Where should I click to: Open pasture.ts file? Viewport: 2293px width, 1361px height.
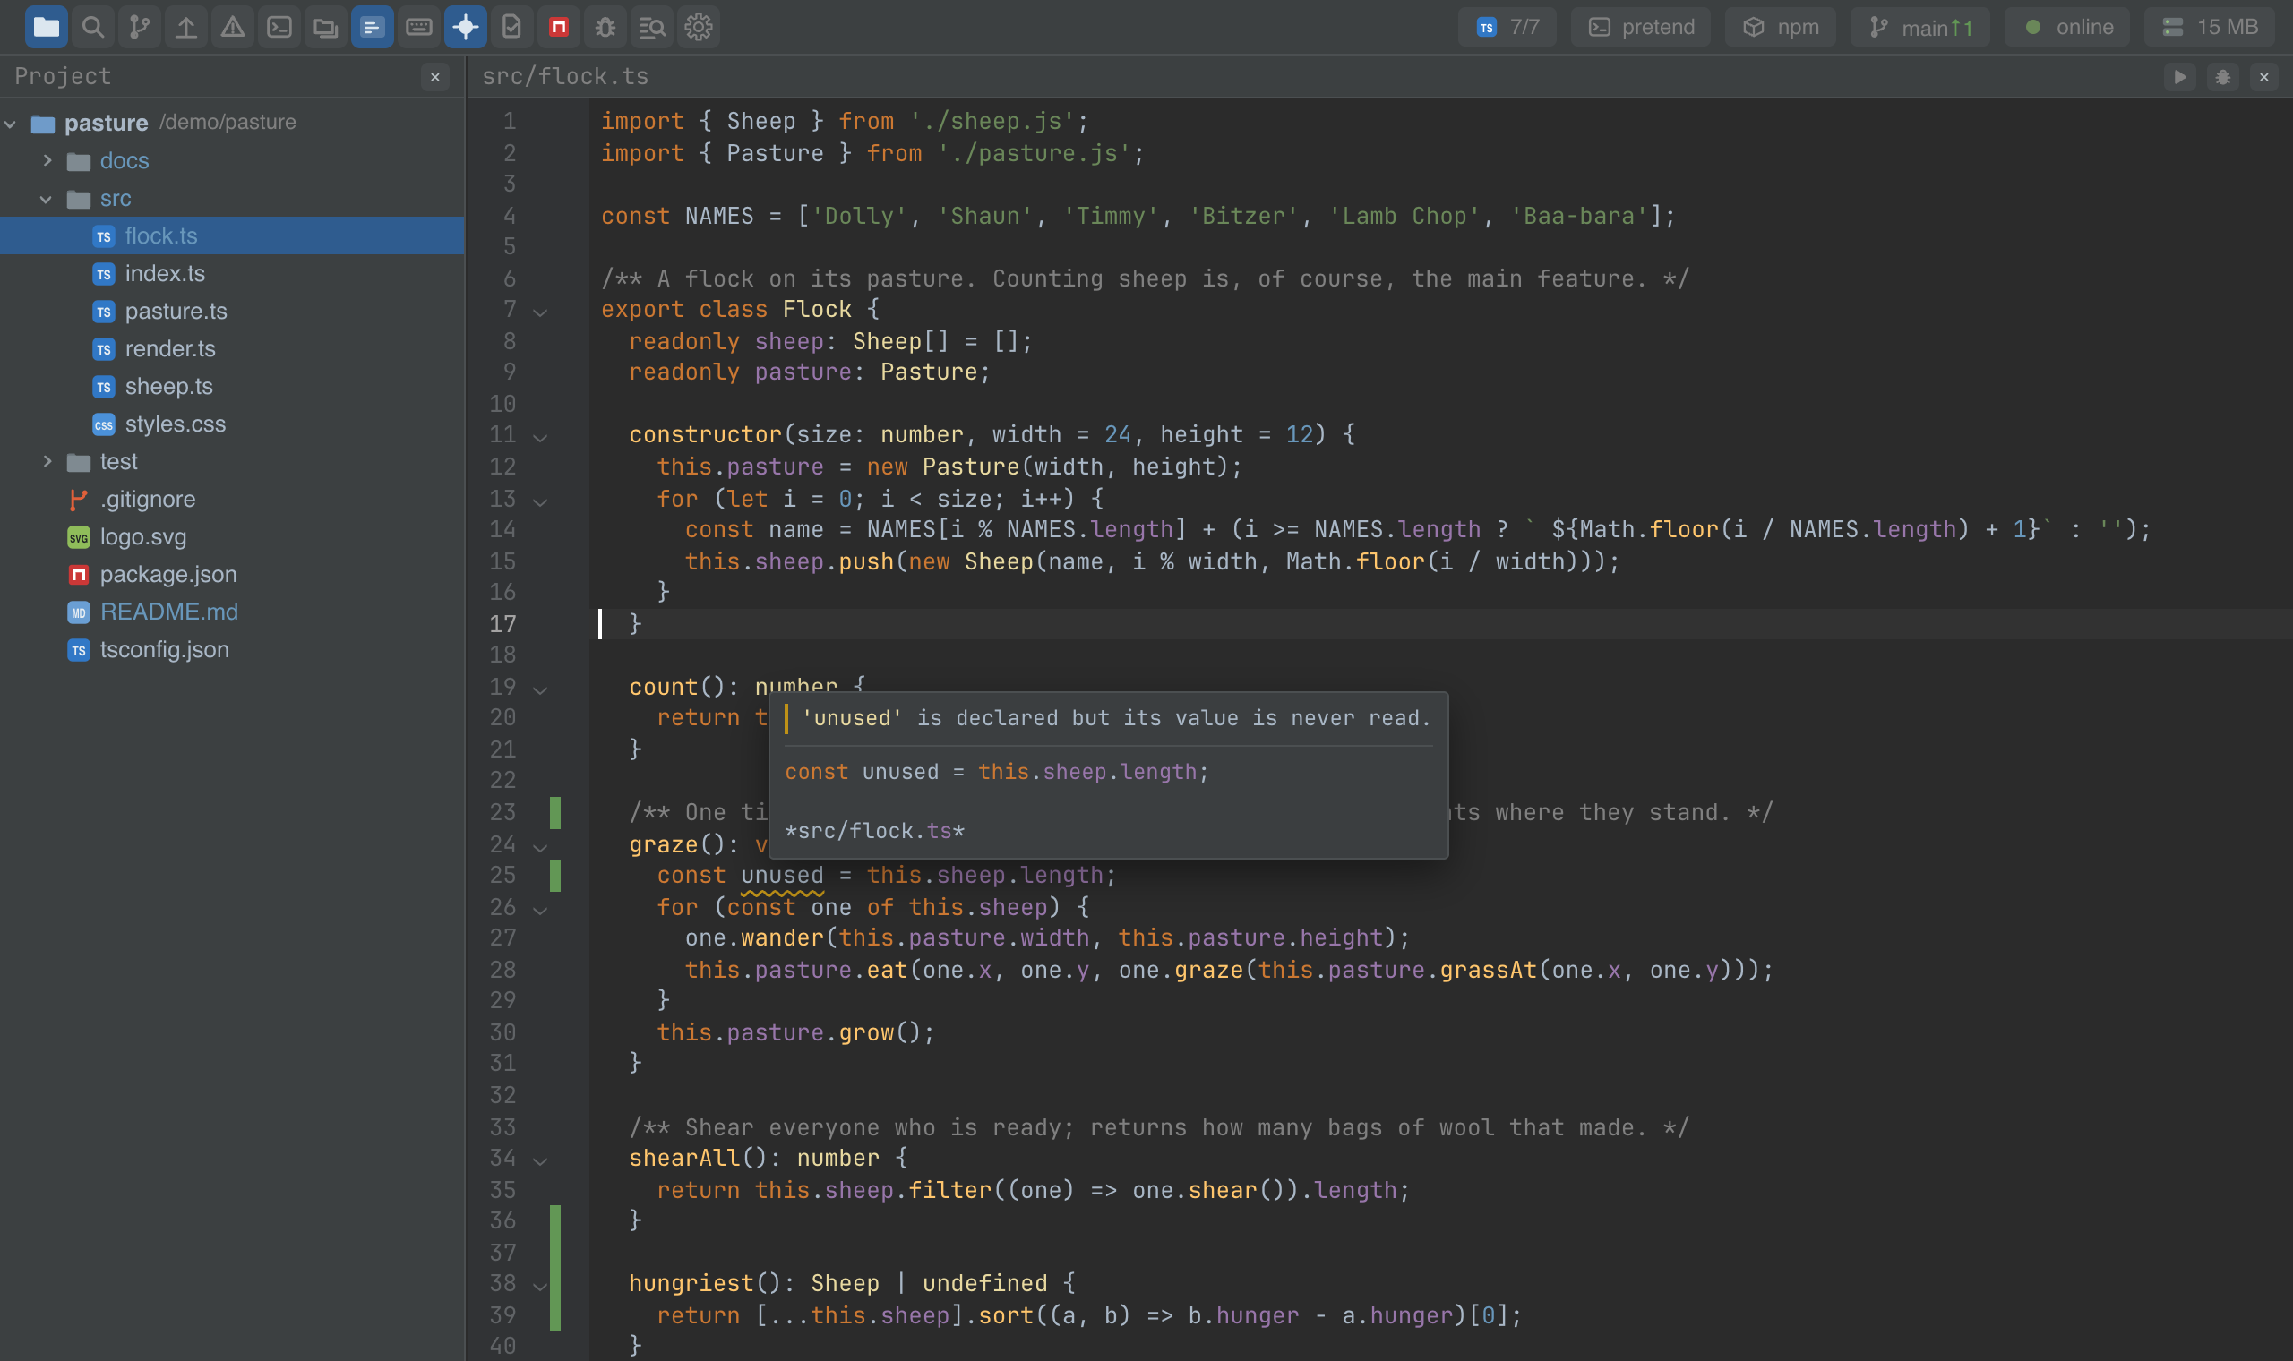coord(232,311)
